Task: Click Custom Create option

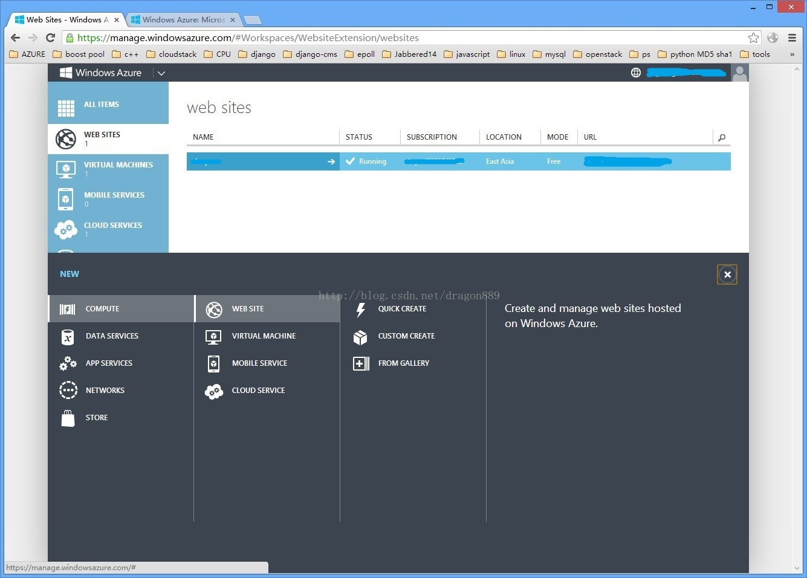Action: pyautogui.click(x=406, y=336)
